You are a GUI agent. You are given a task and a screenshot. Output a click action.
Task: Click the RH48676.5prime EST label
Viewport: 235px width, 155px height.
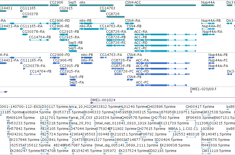point(215,140)
